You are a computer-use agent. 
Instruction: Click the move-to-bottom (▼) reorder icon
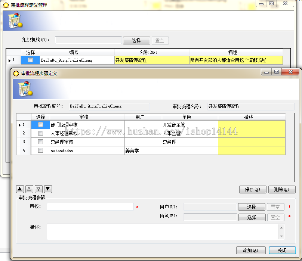point(48,189)
